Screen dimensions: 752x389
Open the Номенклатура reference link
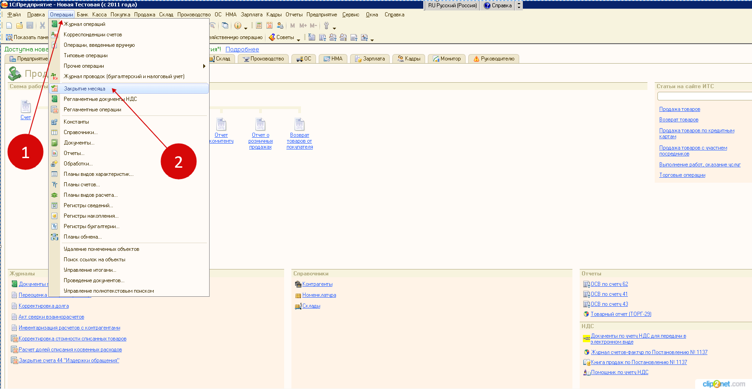click(319, 295)
